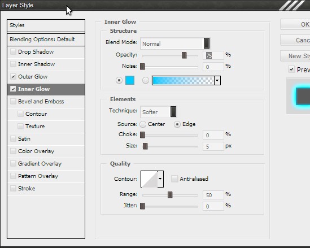Image resolution: width=310 pixels, height=248 pixels.
Task: Focus the Choke percent field
Action: tap(213, 135)
